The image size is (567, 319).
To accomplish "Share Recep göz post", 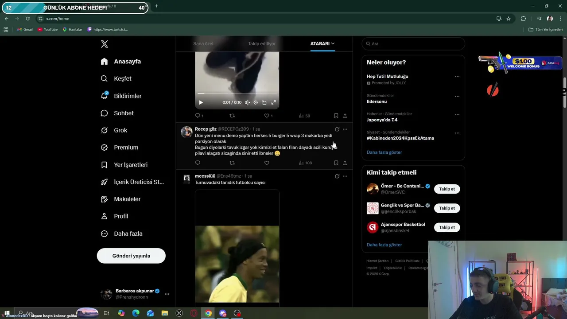I will coord(345,163).
